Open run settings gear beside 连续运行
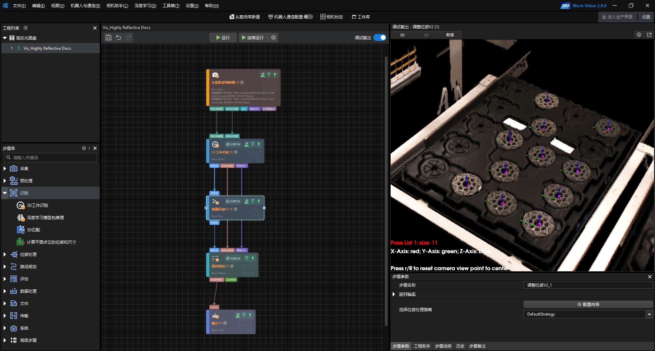The image size is (655, 351). pos(274,37)
